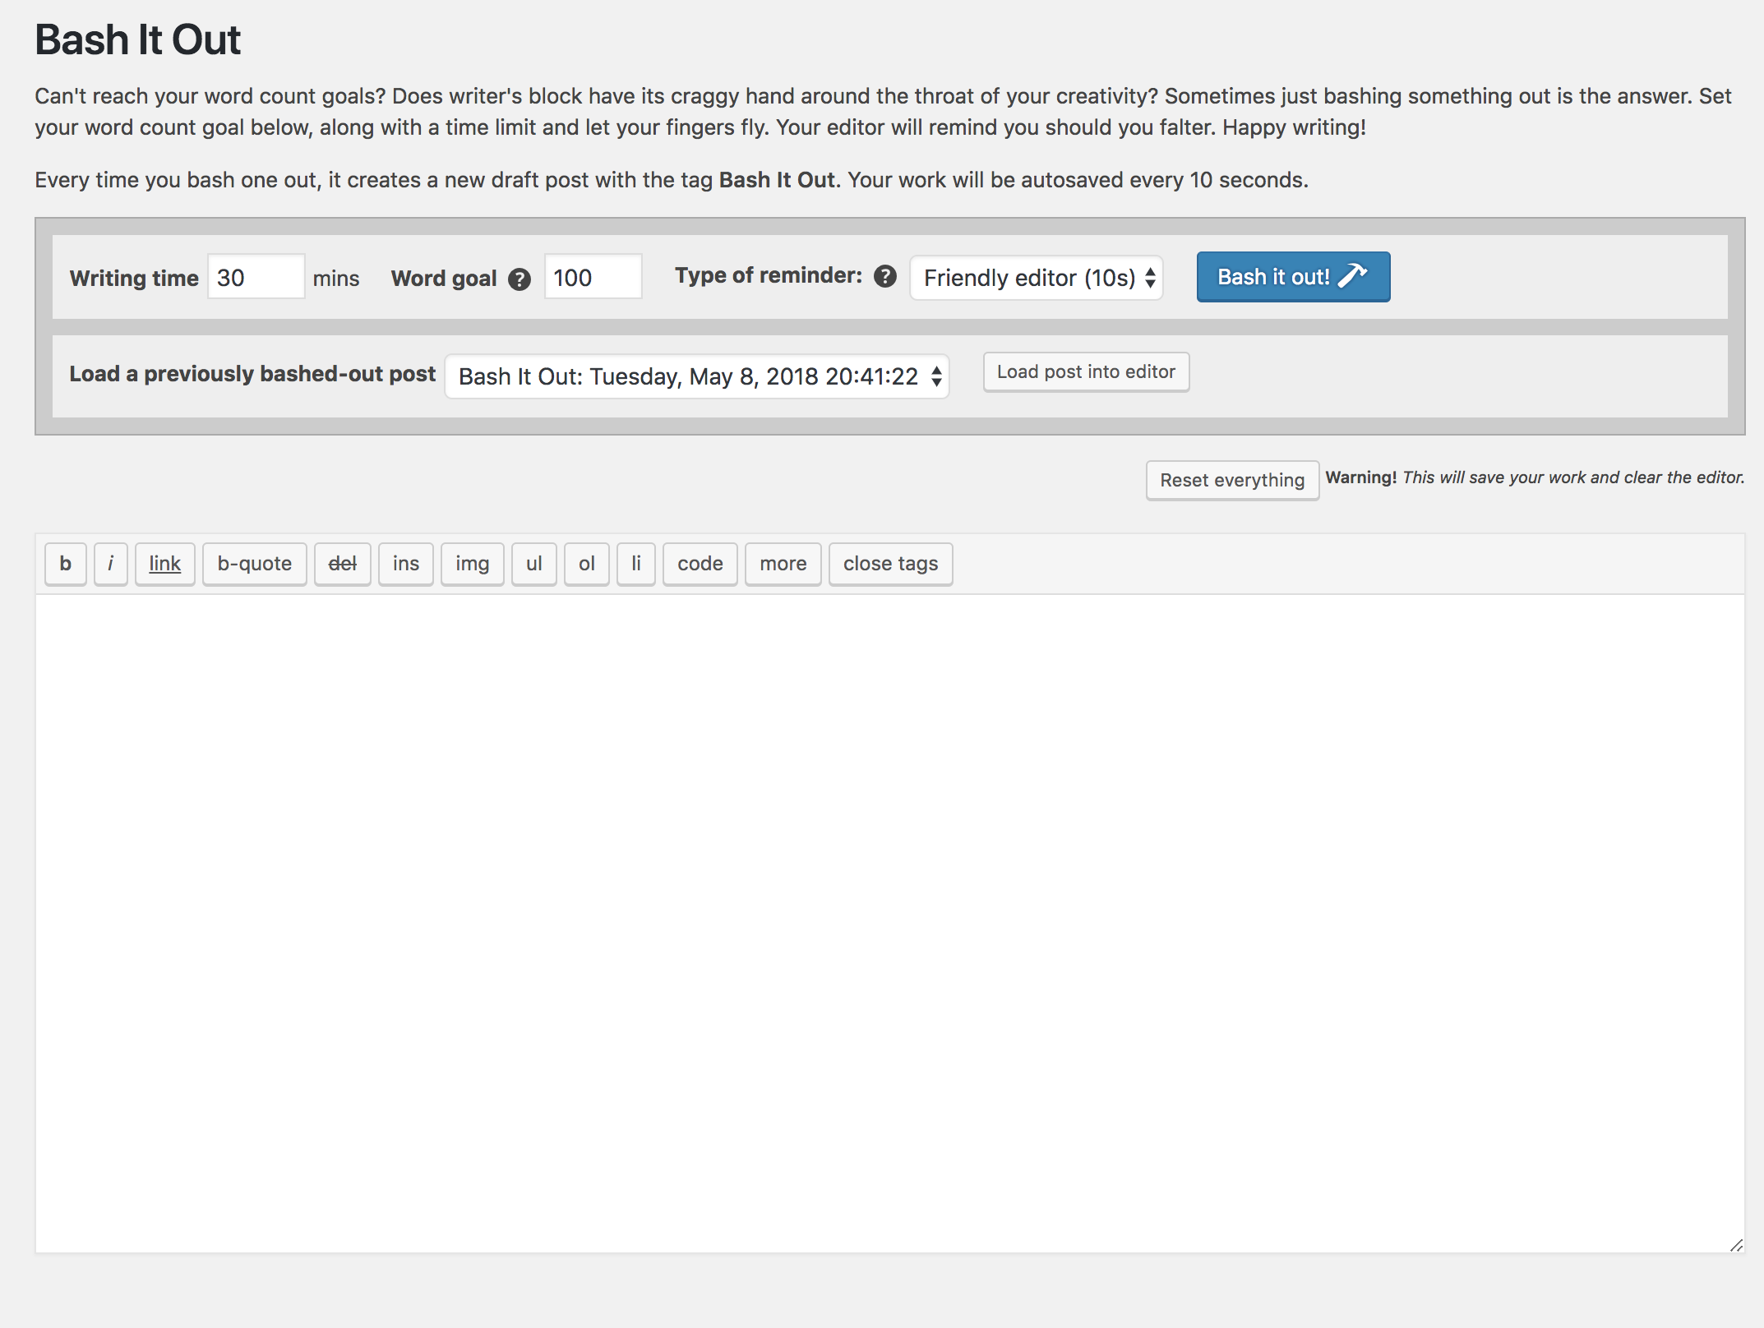Click the close tags toolbar button

point(890,564)
